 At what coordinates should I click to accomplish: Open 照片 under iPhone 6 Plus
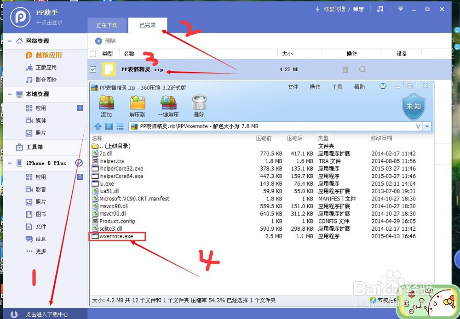[x=36, y=202]
